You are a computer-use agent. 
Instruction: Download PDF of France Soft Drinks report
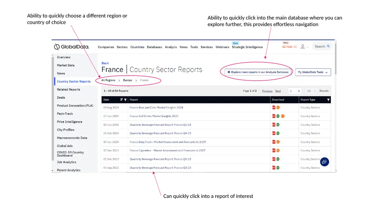(274, 116)
